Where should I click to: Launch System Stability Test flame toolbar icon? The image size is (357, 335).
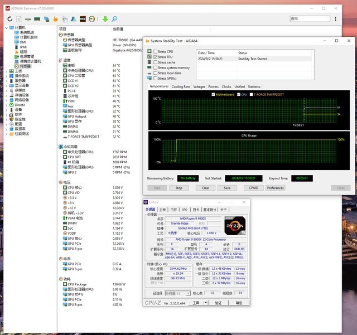(x=56, y=19)
